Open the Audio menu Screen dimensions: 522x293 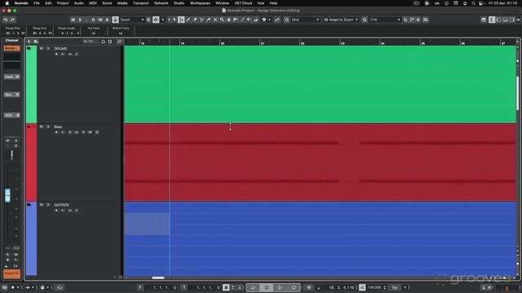pos(79,3)
